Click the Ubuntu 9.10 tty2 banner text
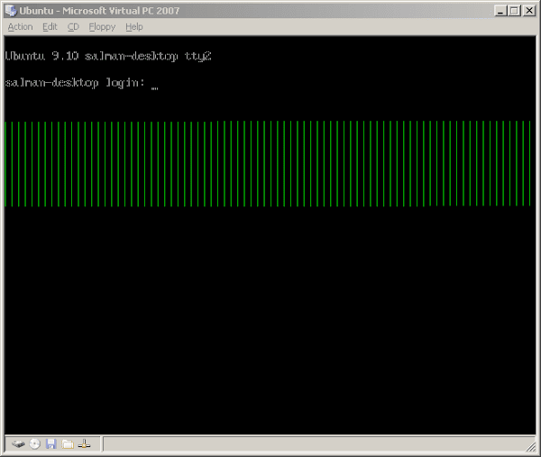Screen dimensions: 541x457 pos(108,56)
